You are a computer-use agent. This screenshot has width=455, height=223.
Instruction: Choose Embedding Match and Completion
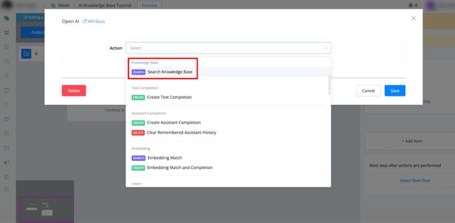(179, 168)
